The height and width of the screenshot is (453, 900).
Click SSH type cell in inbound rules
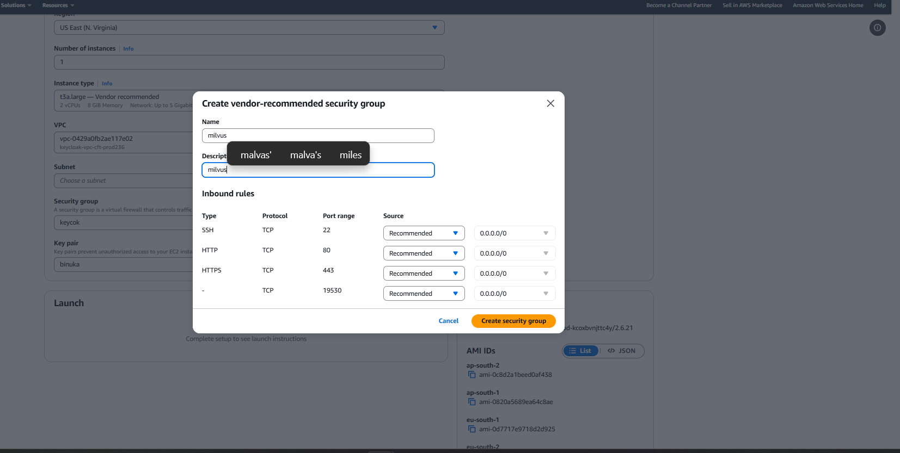point(207,230)
